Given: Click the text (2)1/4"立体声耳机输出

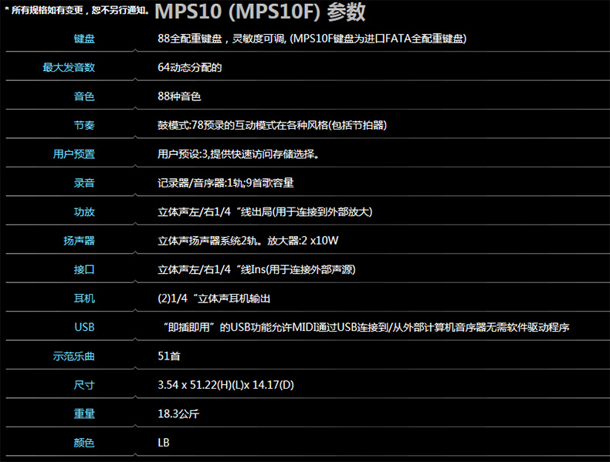Looking at the screenshot, I should (214, 298).
